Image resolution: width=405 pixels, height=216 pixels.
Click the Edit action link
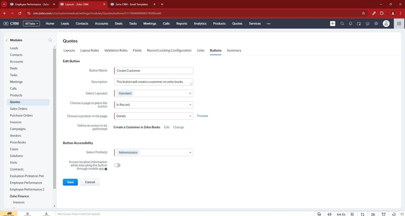(167, 127)
